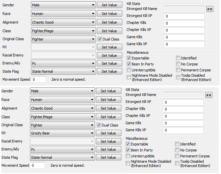Click the ## button in the upper Kill Stats
This screenshot has height=174, width=221.
point(210,9)
